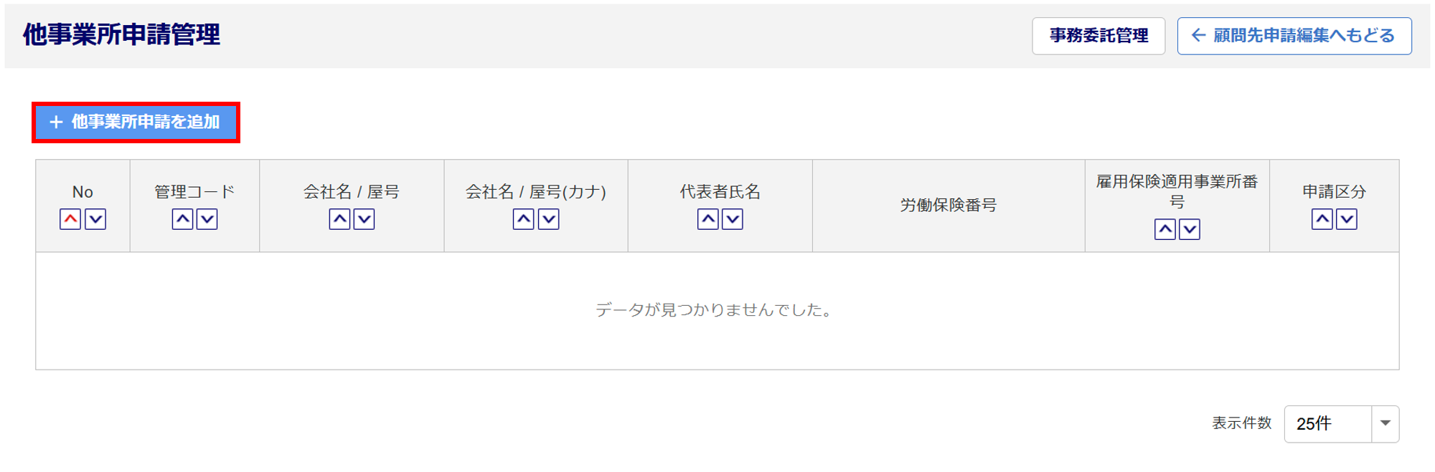Sort 代表者氏名 column ascending
The image size is (1435, 472).
click(x=708, y=219)
